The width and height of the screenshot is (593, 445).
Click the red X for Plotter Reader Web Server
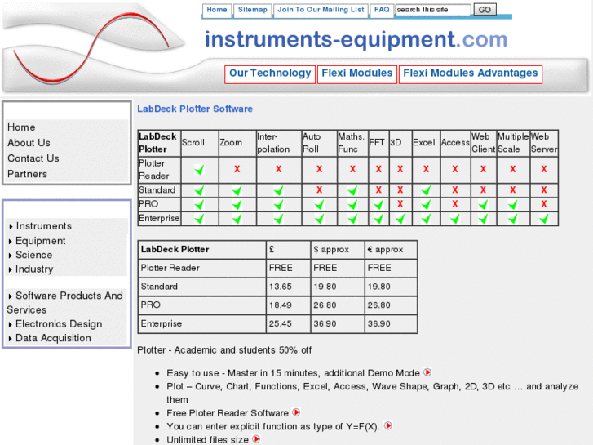click(x=544, y=169)
